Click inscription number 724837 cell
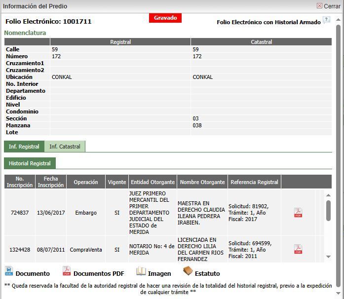This screenshot has height=299, width=344. [x=20, y=213]
